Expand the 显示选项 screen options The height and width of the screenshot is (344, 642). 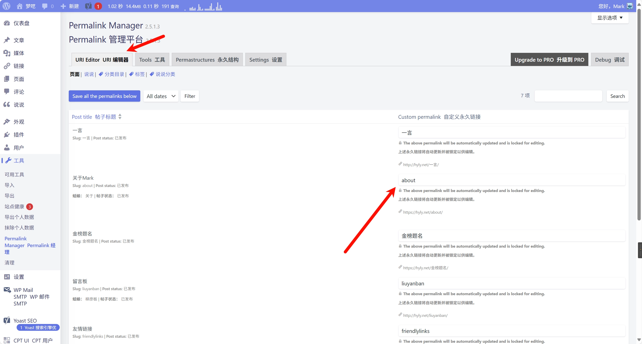[x=610, y=18]
